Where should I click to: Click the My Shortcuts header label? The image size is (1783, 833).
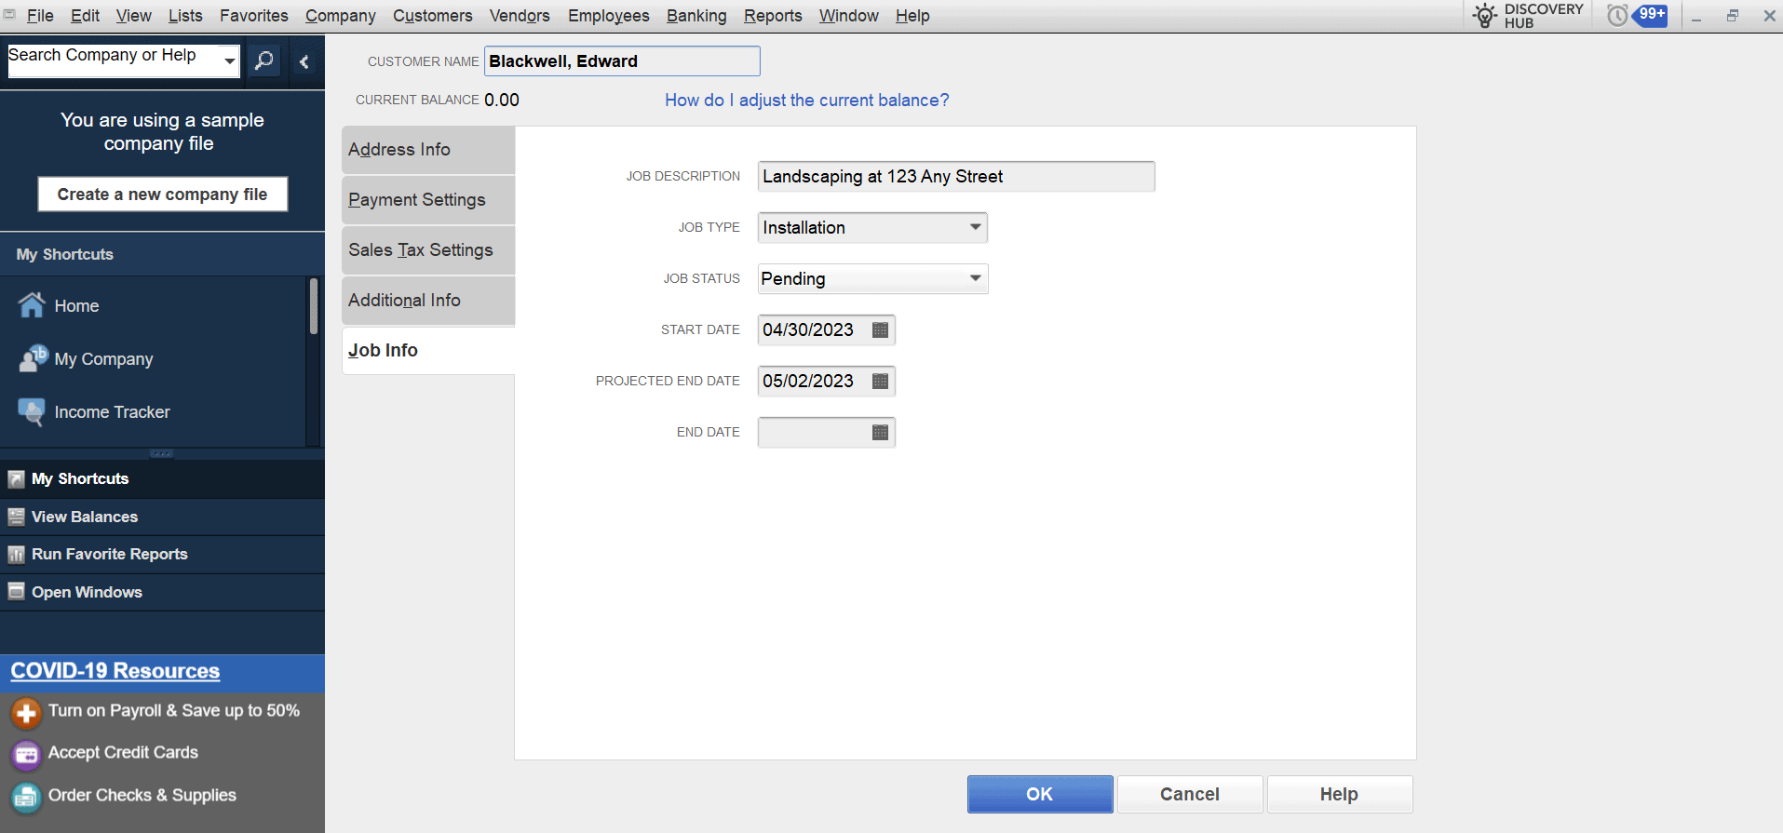pos(65,254)
